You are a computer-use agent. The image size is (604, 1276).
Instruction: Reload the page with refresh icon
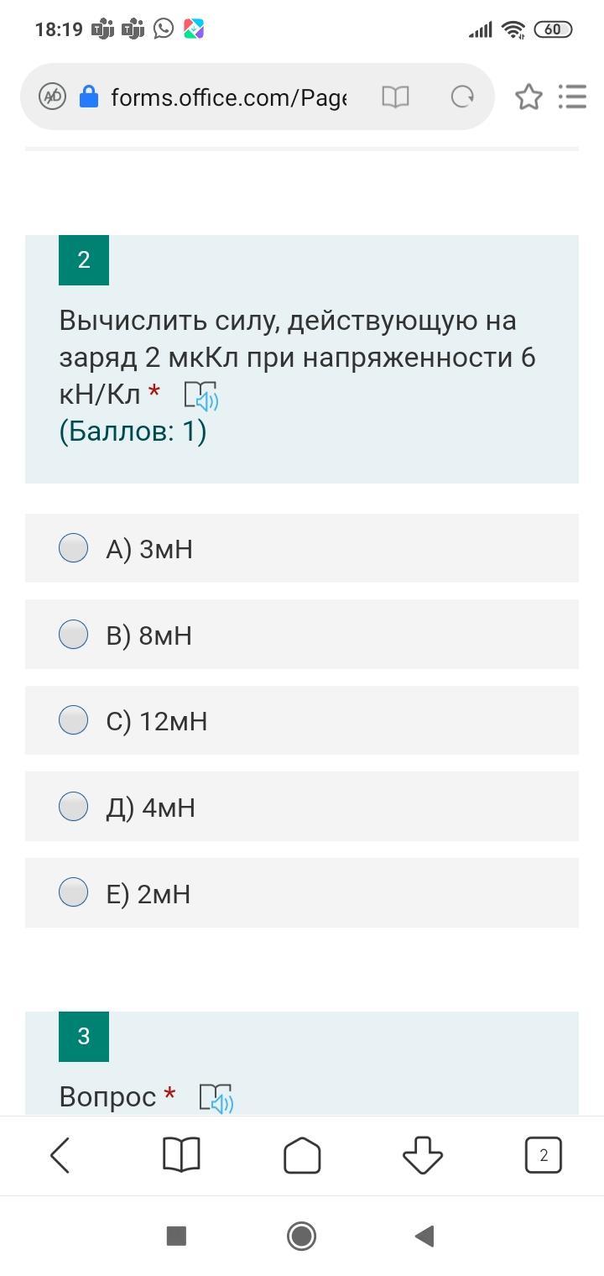coord(462,97)
